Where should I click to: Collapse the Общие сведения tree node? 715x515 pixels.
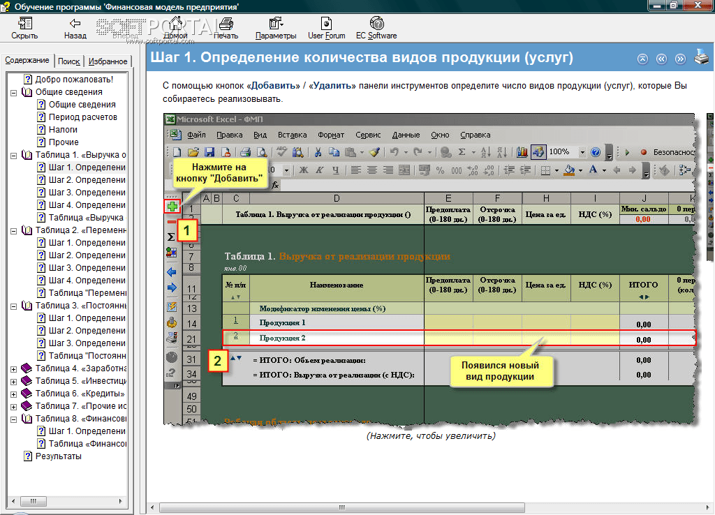click(14, 92)
